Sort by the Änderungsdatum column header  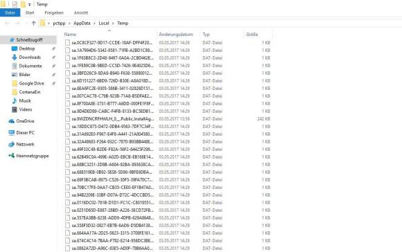[176, 35]
